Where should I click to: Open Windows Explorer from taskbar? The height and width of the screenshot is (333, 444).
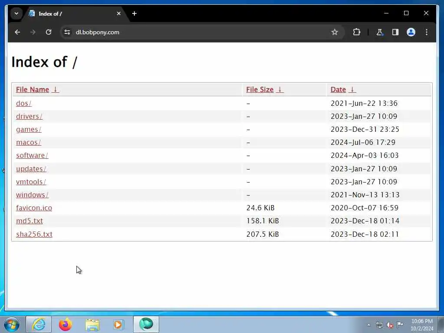coord(92,325)
